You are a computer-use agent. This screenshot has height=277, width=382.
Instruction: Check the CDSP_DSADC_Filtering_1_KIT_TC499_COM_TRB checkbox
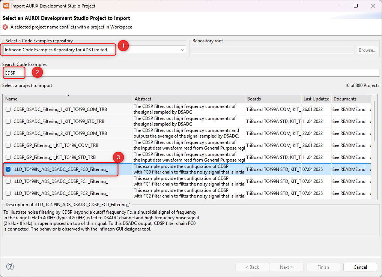pos(8,109)
